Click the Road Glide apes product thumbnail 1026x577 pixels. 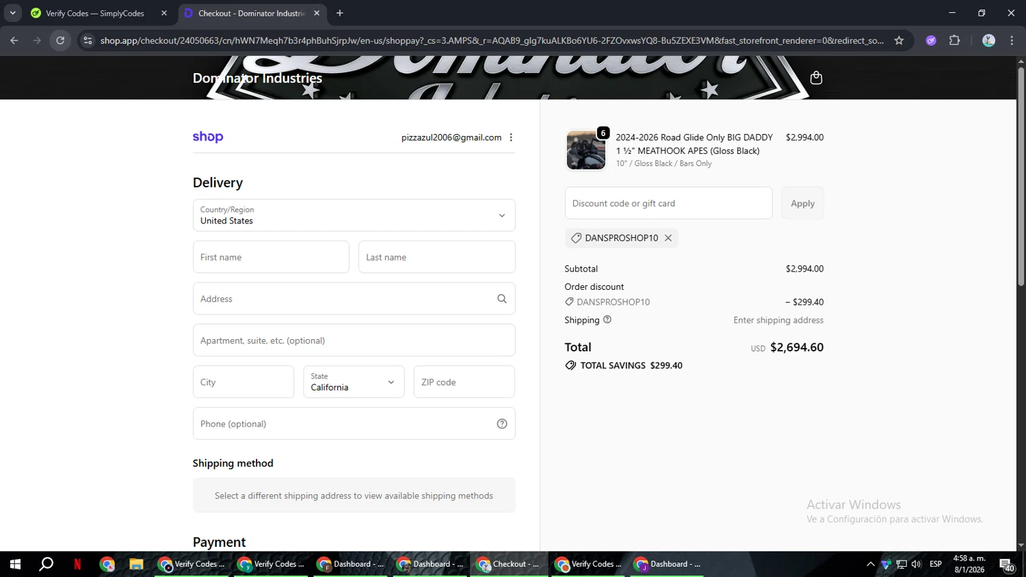click(586, 150)
